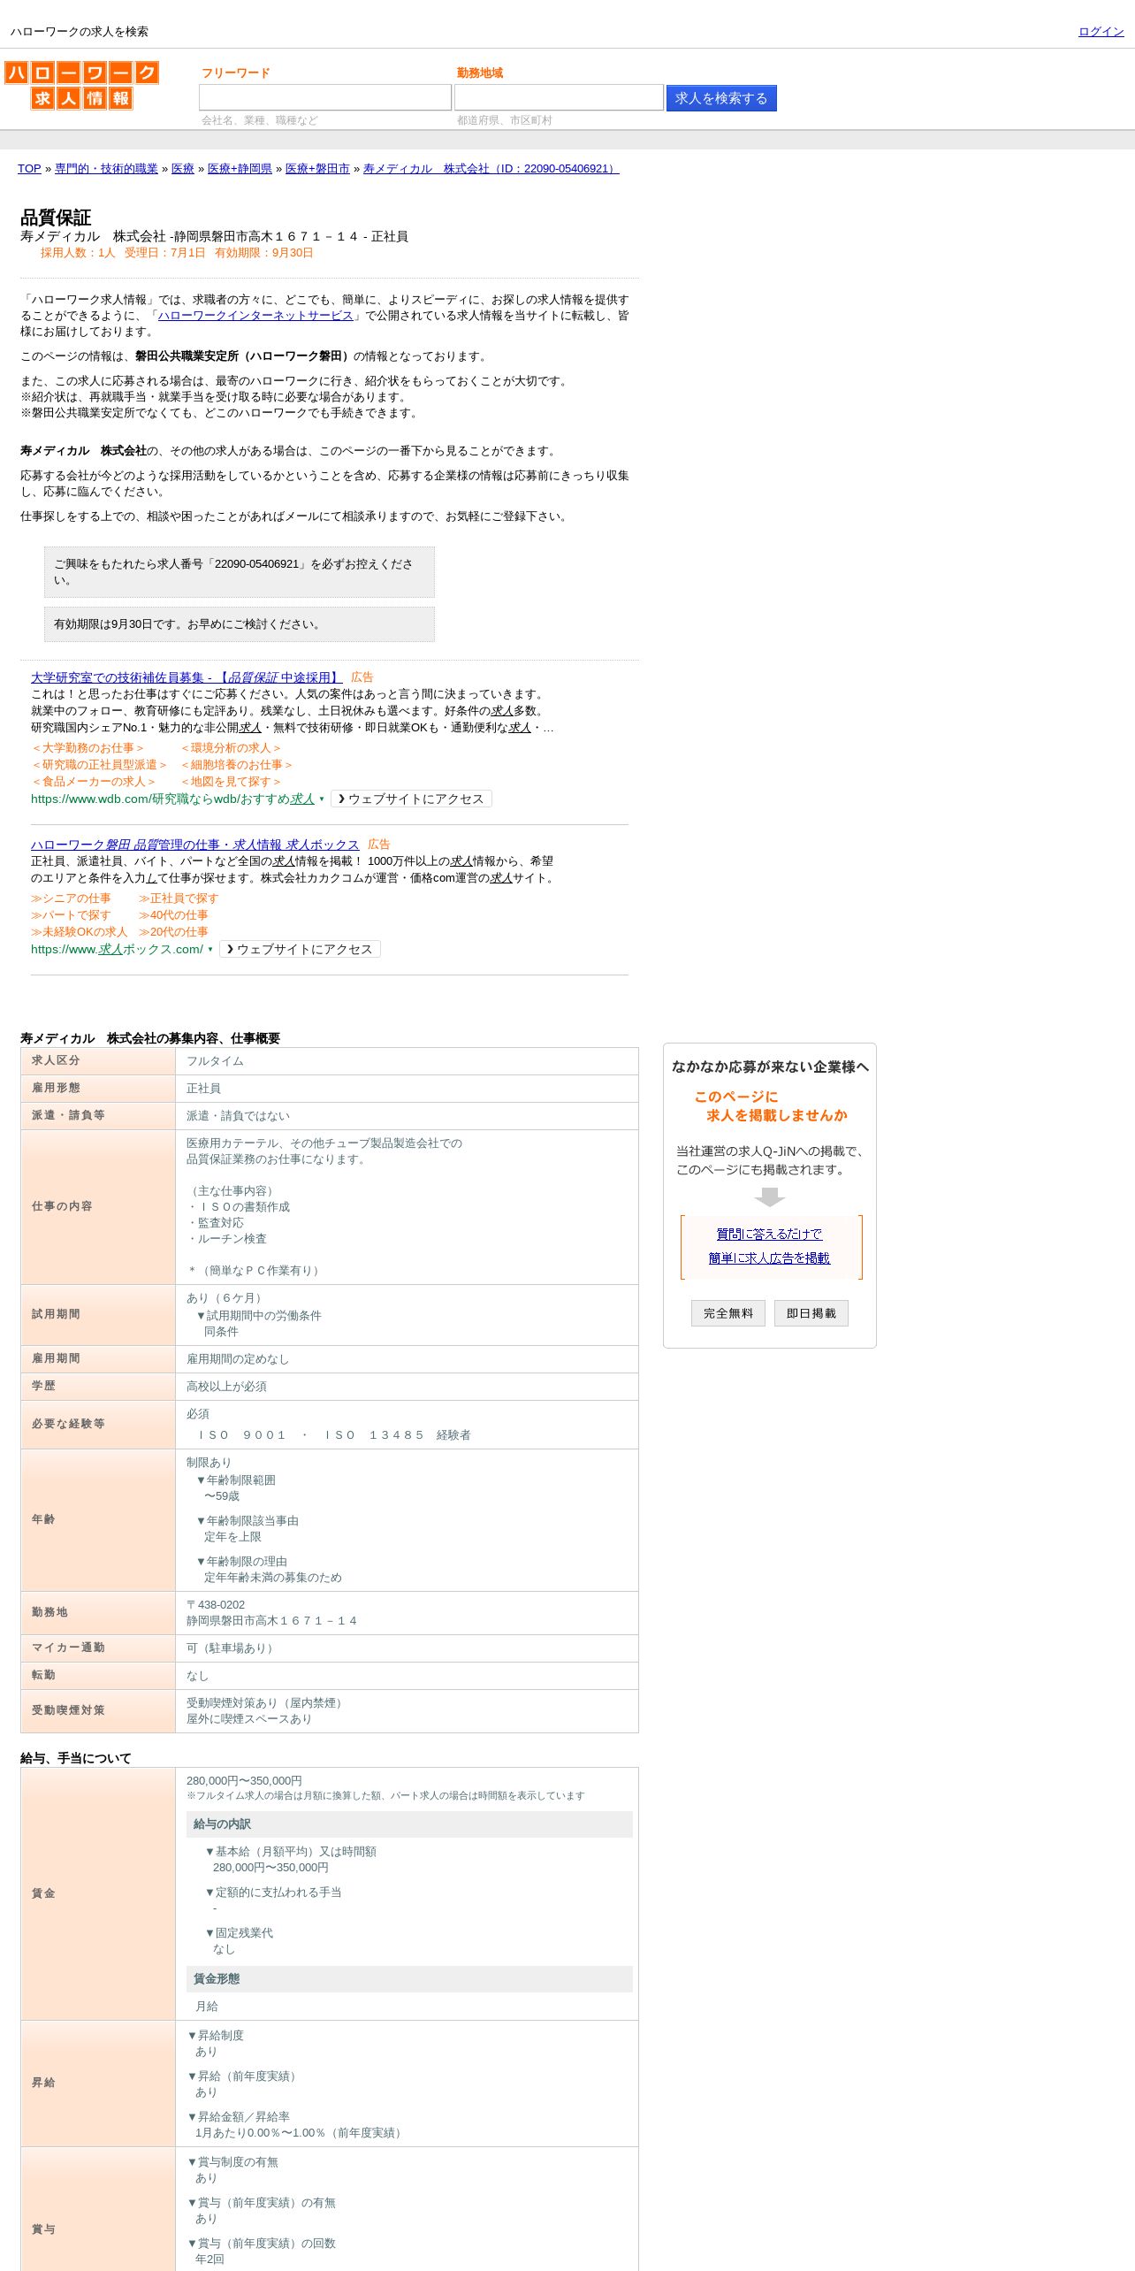Open 医療+磐田市 breadcrumb link
The image size is (1135, 2271).
(x=317, y=169)
